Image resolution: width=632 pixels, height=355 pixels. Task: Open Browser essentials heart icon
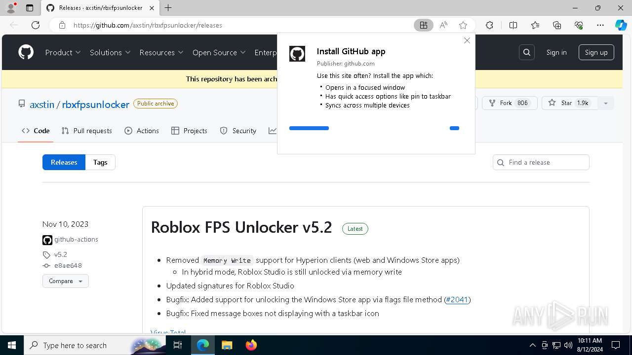[x=579, y=25]
